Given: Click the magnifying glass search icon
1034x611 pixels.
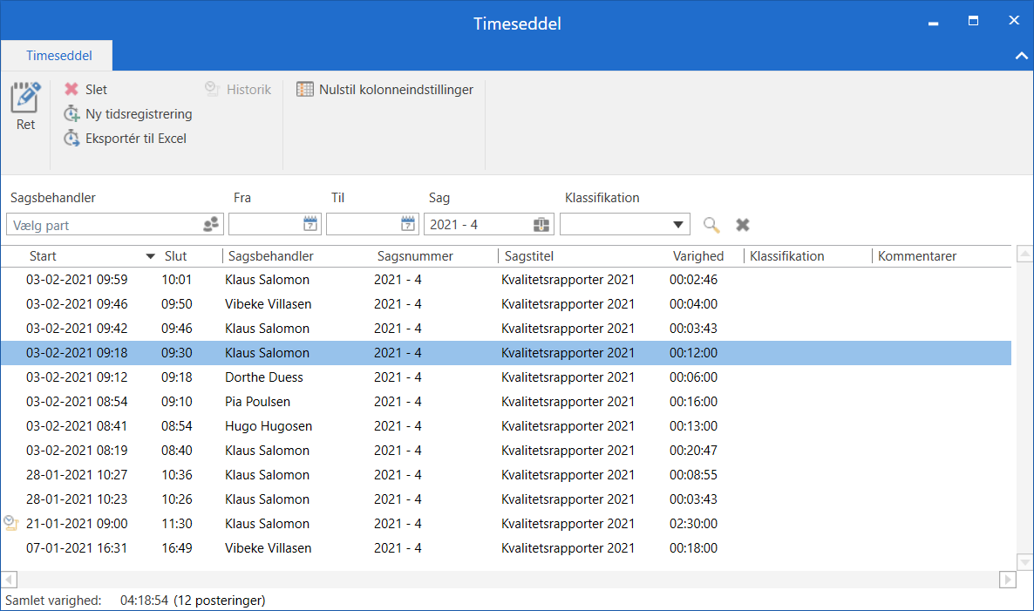Looking at the screenshot, I should tap(711, 225).
